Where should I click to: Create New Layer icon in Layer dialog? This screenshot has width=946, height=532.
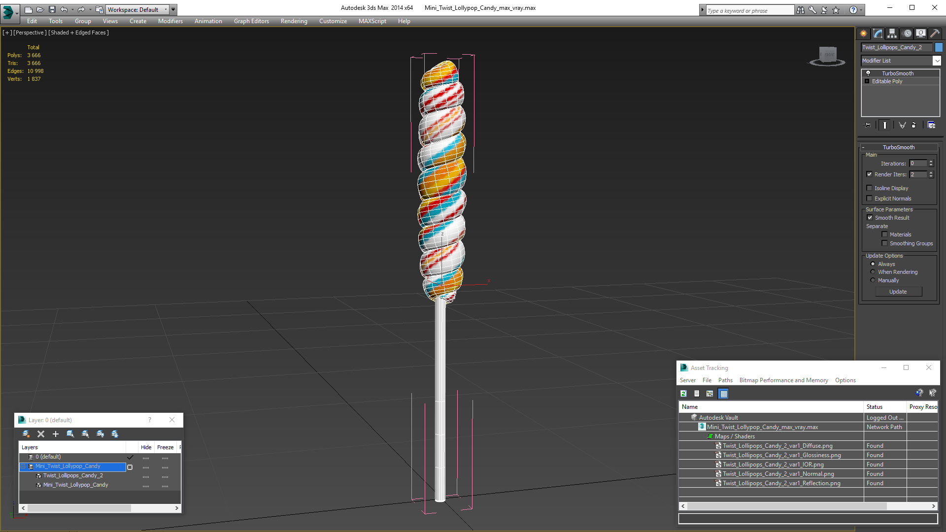pyautogui.click(x=26, y=434)
